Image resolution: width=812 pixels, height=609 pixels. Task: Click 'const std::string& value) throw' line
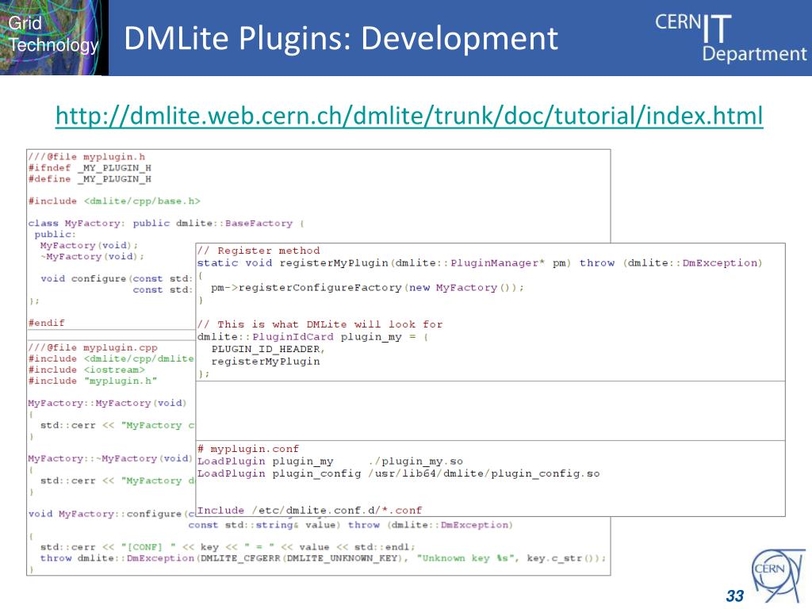350,525
